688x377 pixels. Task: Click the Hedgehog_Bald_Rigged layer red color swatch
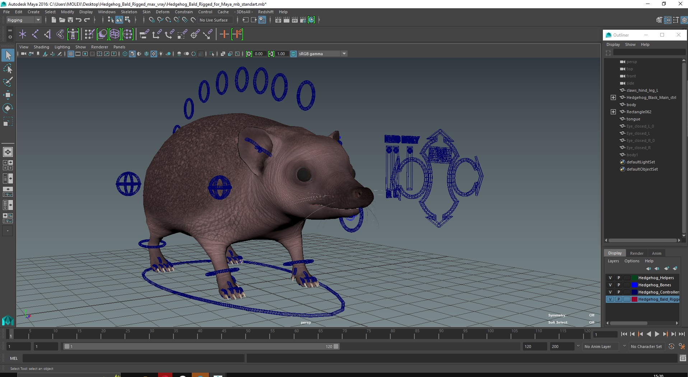pos(634,299)
